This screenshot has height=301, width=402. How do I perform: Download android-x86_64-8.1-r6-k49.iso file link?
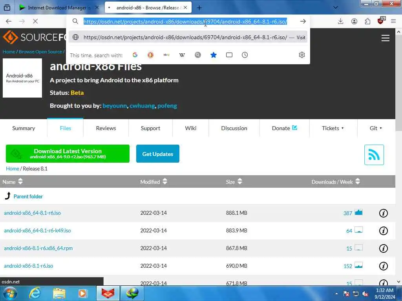[x=37, y=230]
